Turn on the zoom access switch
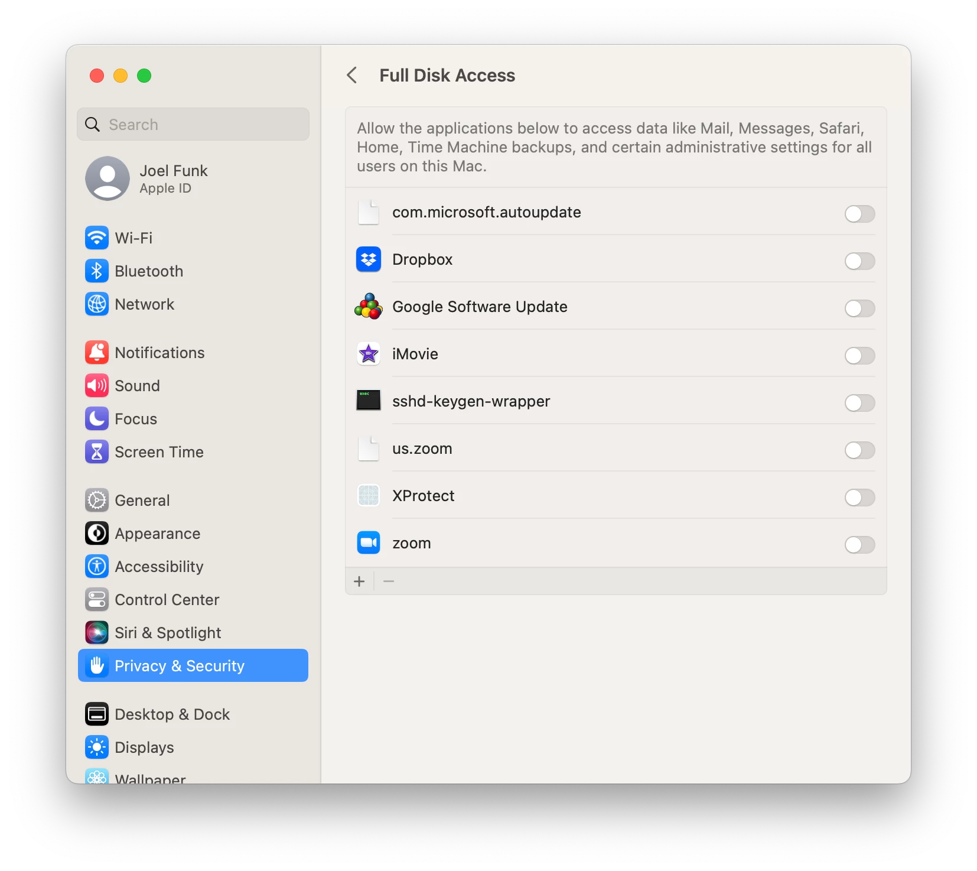This screenshot has height=871, width=977. coord(859,545)
